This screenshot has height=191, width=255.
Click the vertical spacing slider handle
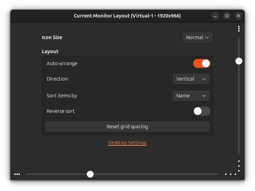(x=239, y=61)
